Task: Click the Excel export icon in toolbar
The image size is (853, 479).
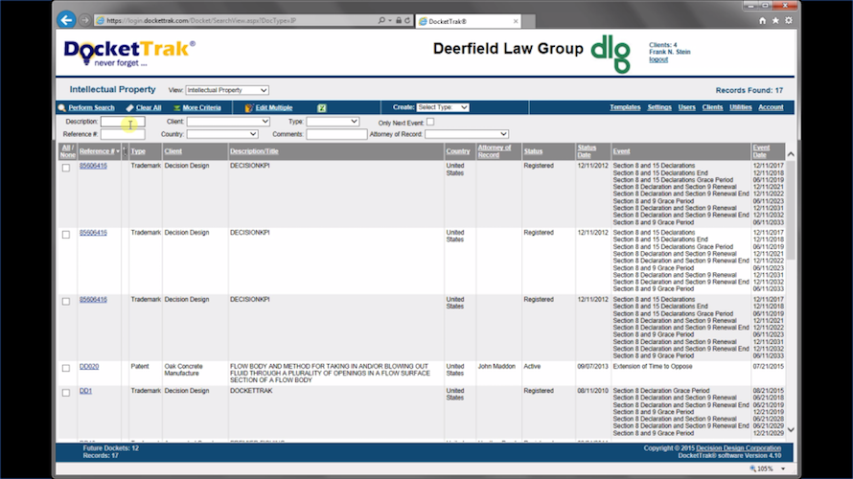Action: (x=322, y=107)
